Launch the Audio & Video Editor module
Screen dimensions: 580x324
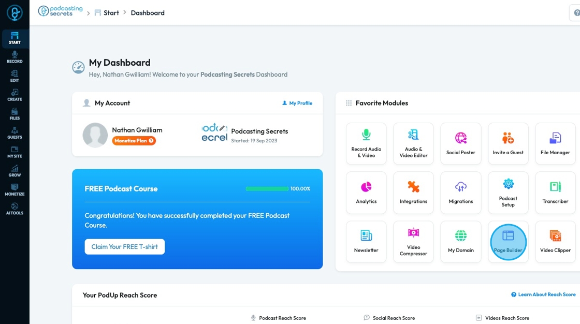click(413, 143)
